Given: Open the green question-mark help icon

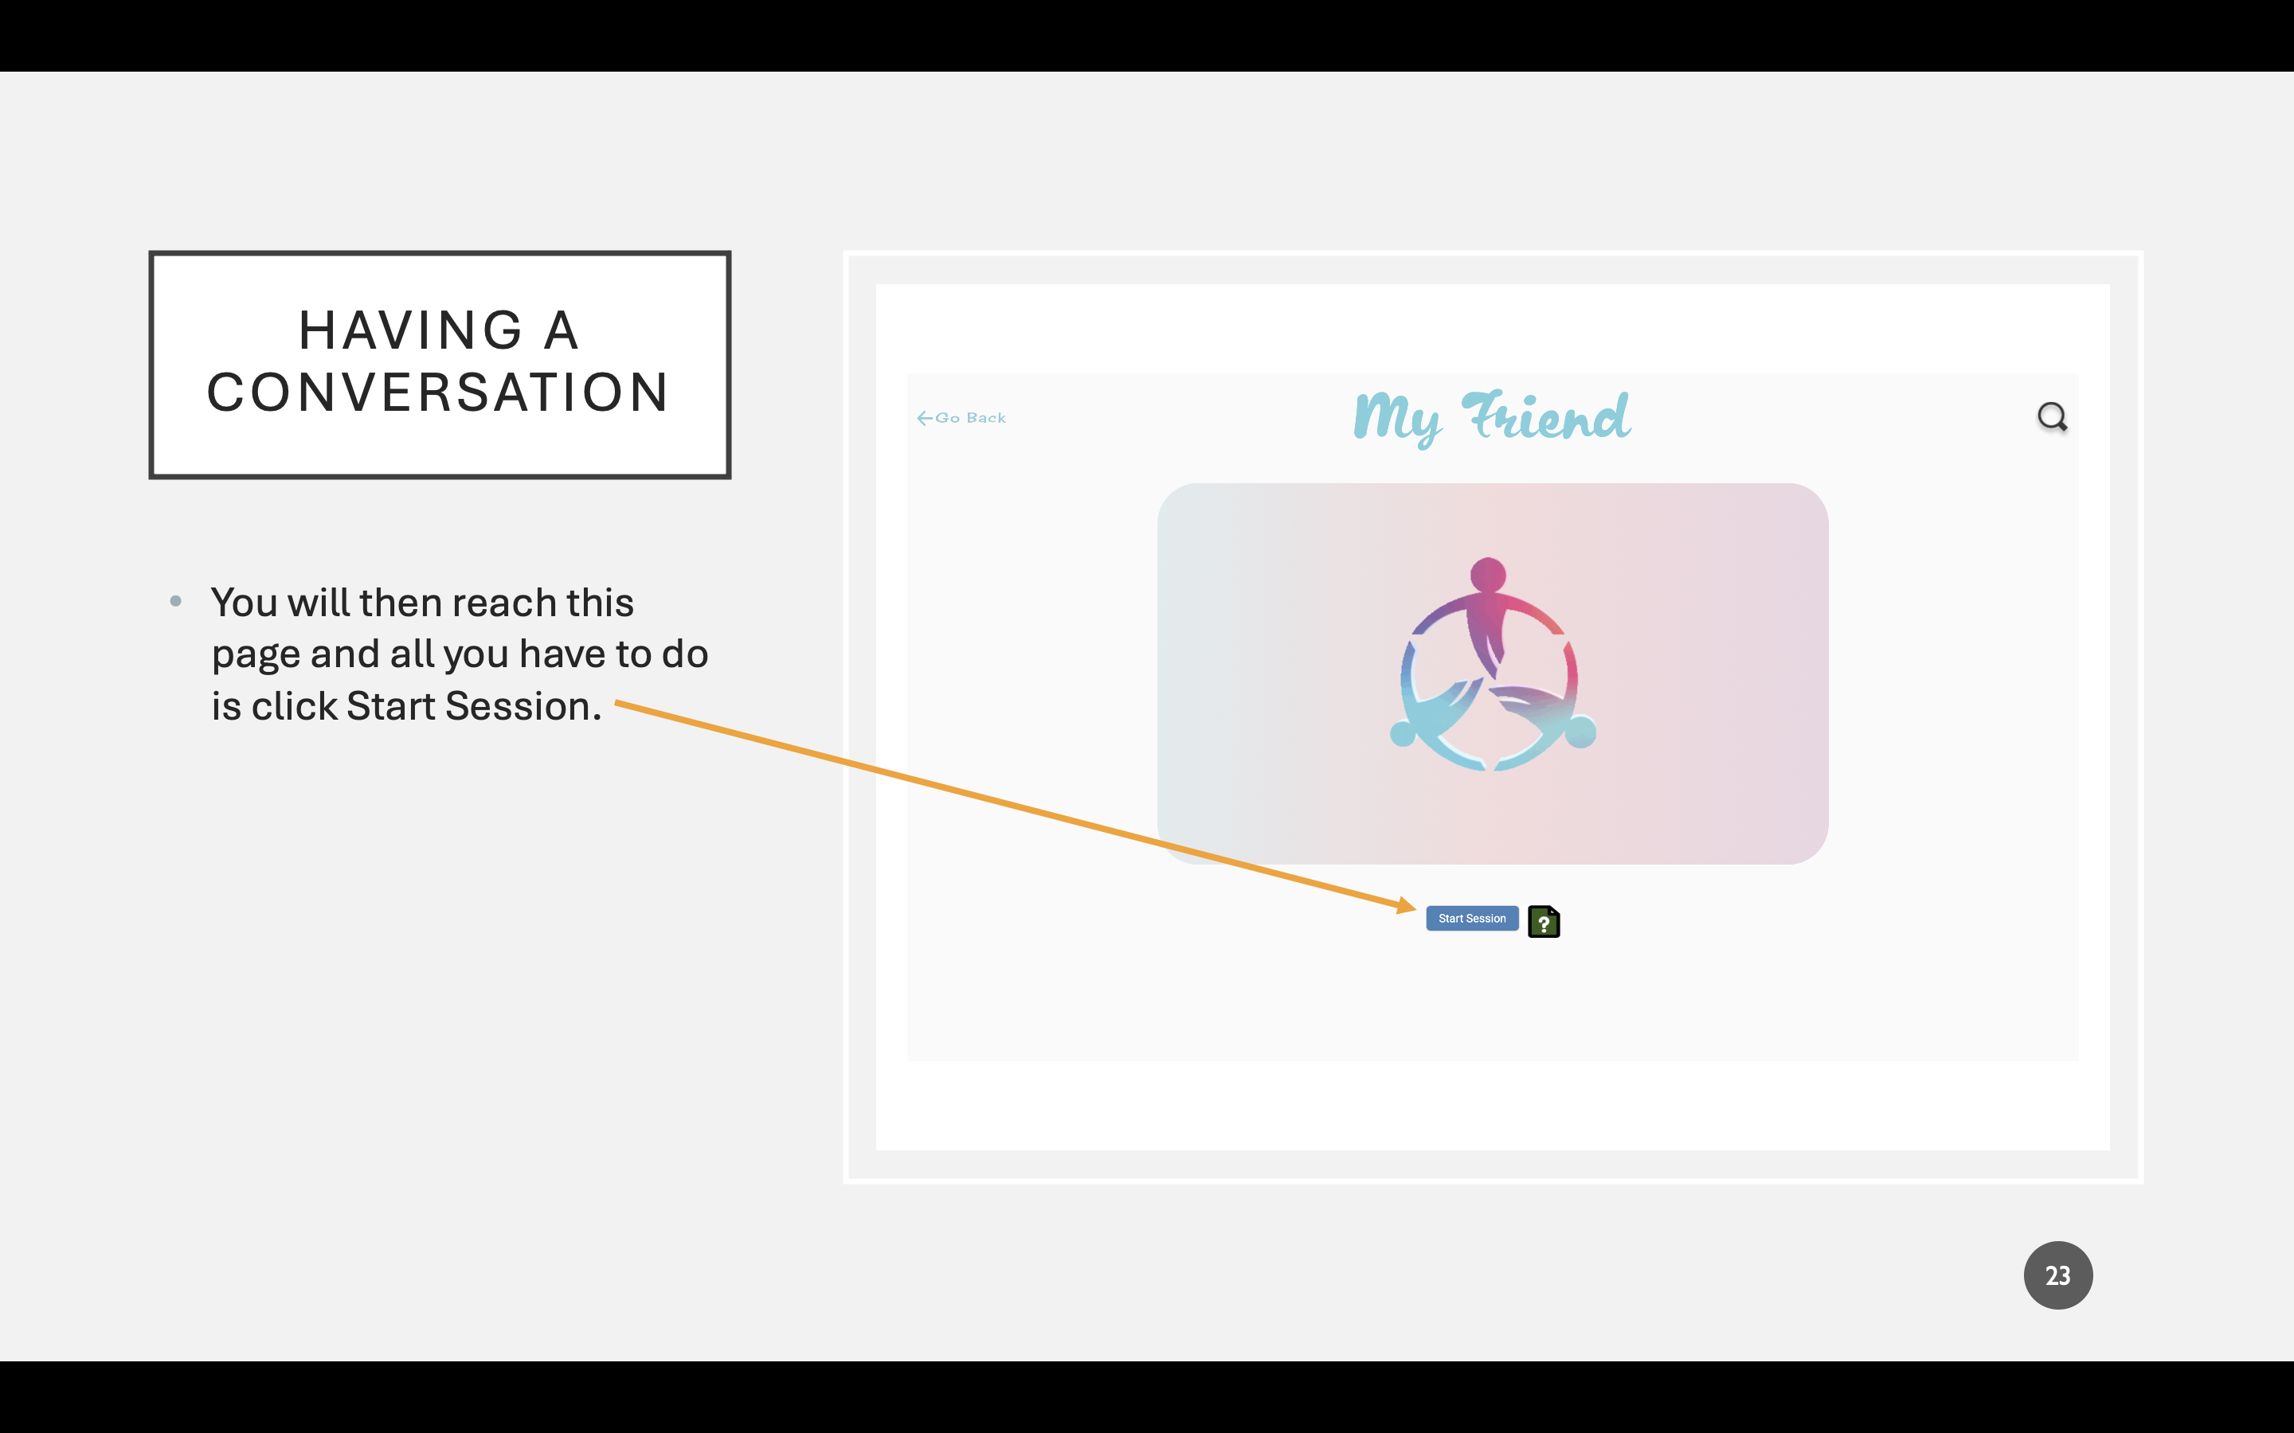Looking at the screenshot, I should coord(1543,921).
